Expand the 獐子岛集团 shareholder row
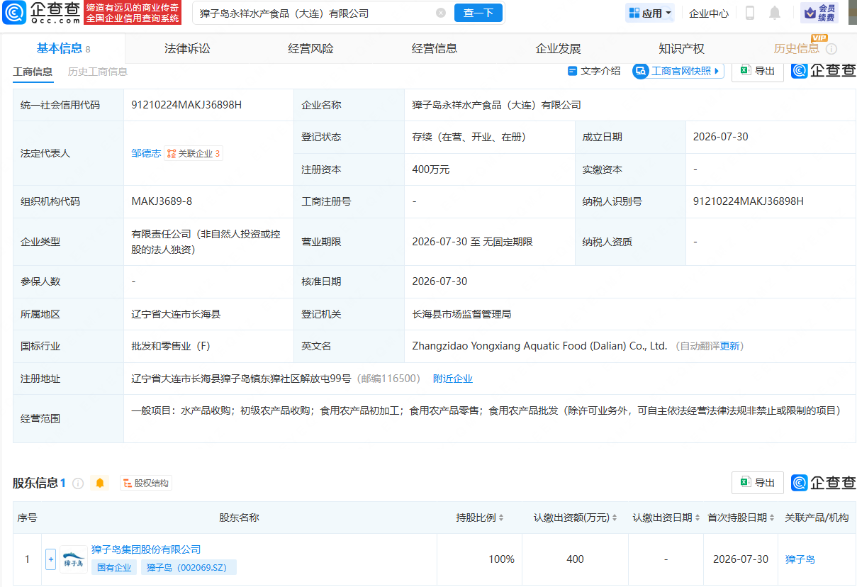This screenshot has height=587, width=857. pyautogui.click(x=50, y=559)
